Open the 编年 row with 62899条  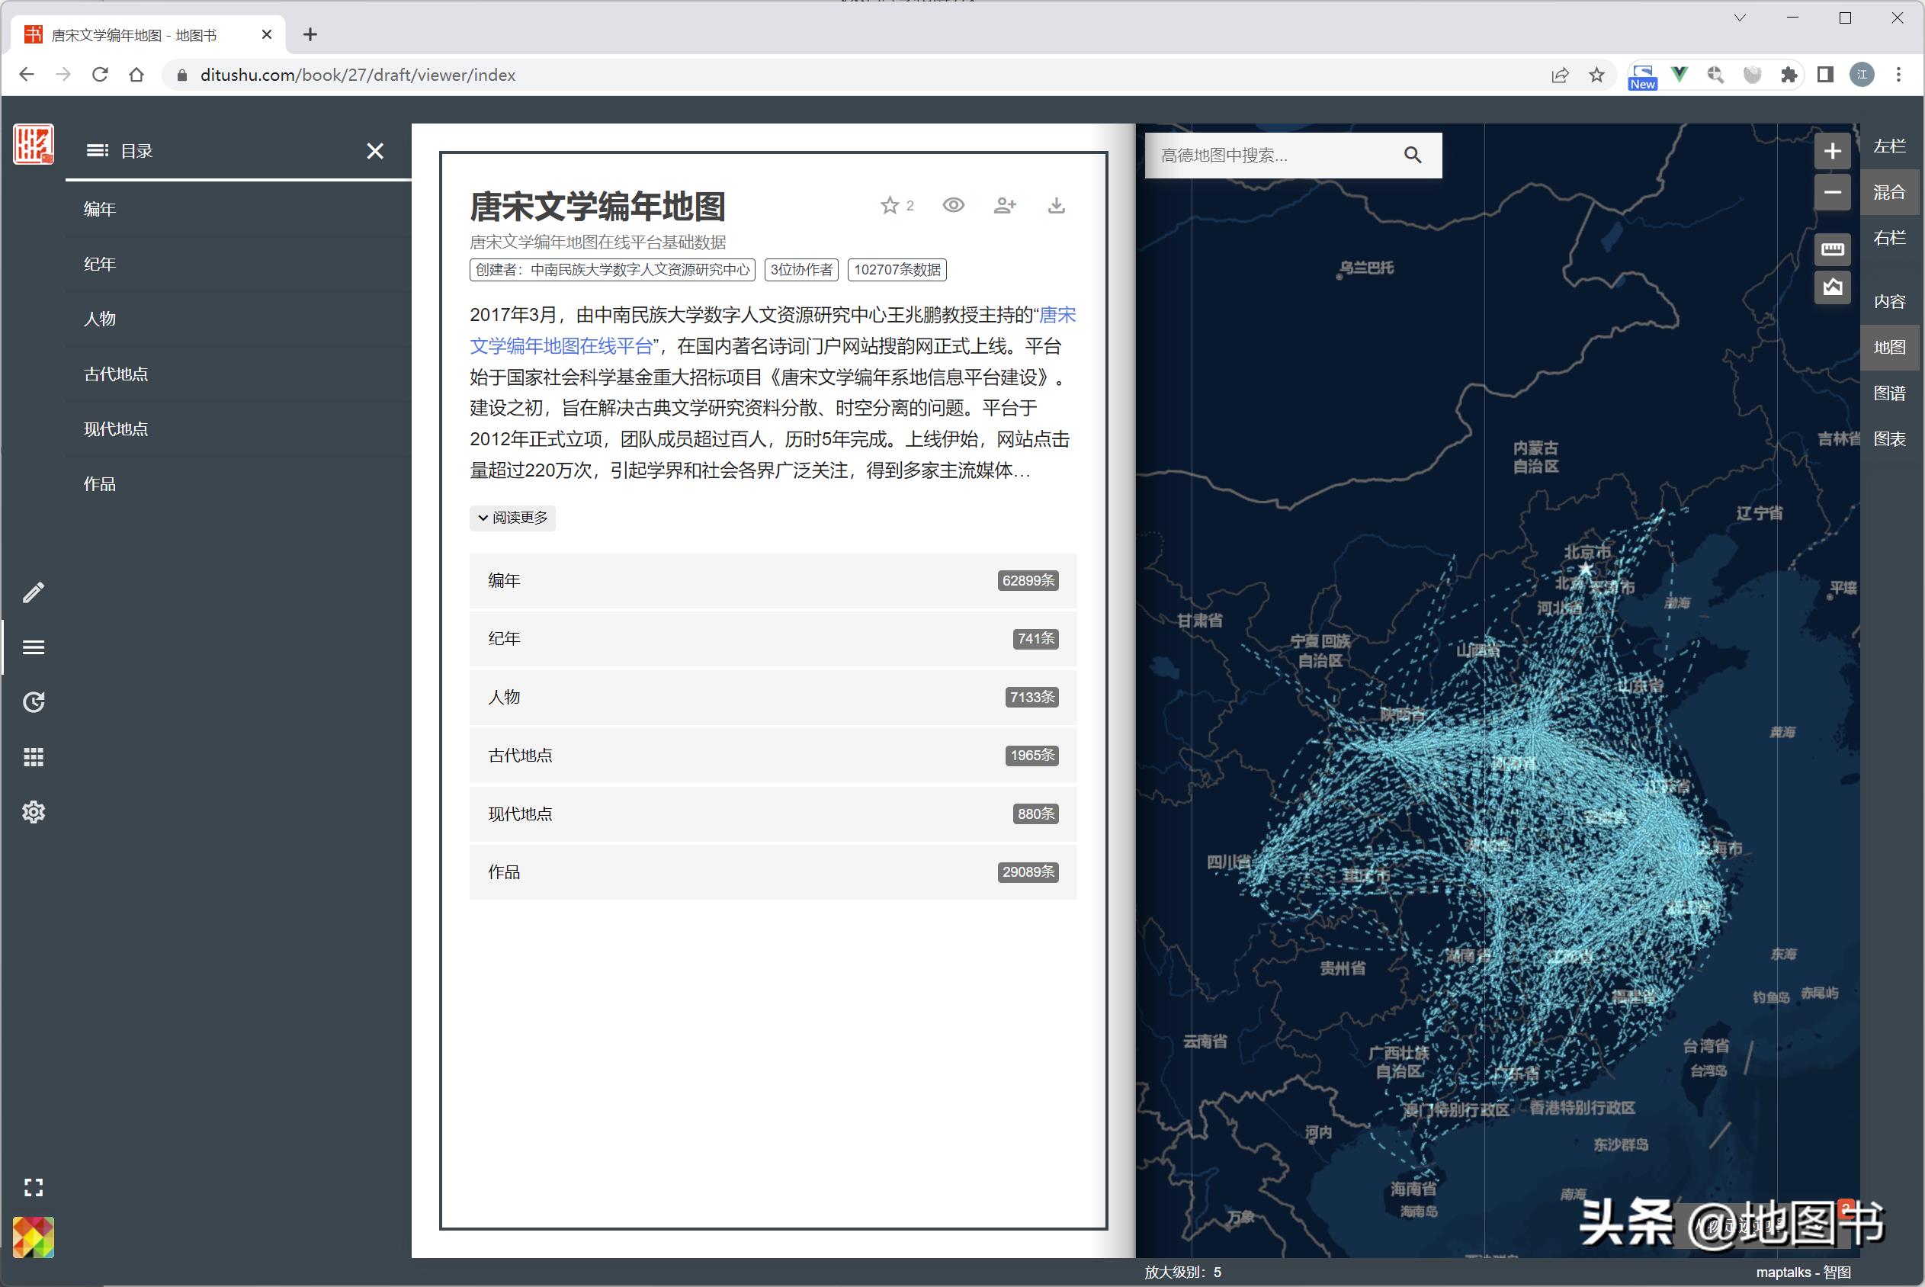(773, 581)
